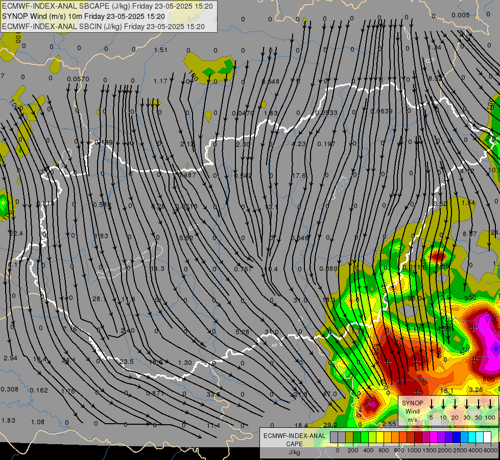This screenshot has height=460, width=500.
Task: Click the 14.3 value on the map
Action: pyautogui.click(x=157, y=268)
